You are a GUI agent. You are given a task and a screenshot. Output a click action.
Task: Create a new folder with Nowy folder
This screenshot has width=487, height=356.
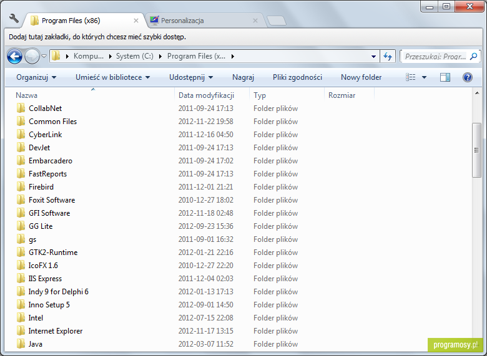coord(362,77)
